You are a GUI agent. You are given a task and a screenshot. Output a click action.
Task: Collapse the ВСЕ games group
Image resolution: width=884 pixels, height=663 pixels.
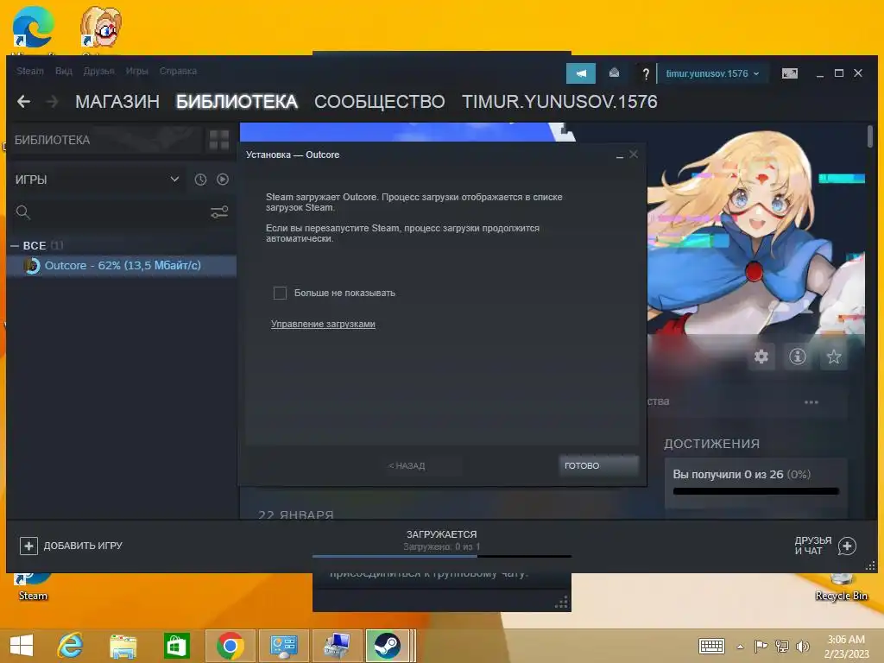(14, 246)
